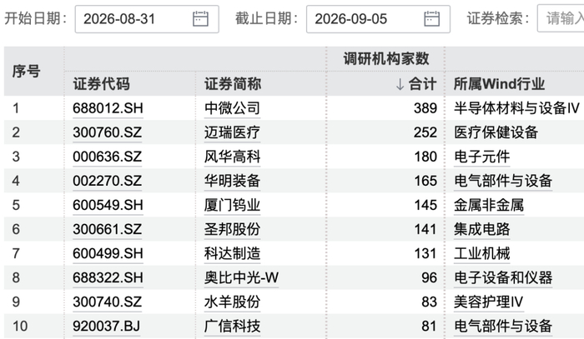Open the start date calendar picker icon

[200, 18]
